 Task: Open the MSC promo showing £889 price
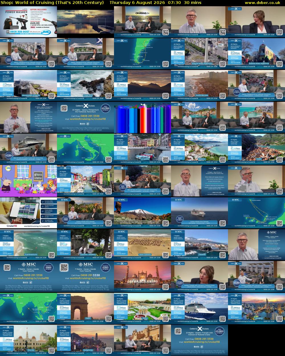tap(28, 277)
